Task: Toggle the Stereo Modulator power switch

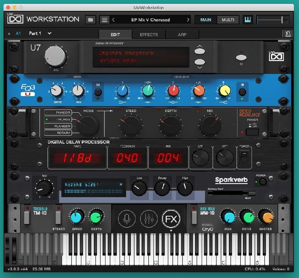Action: tap(252, 132)
